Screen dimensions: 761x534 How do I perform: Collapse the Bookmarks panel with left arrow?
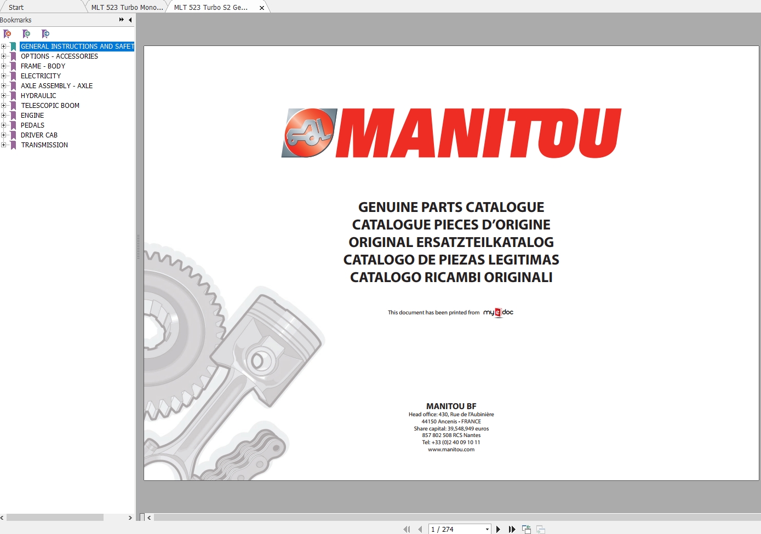coord(130,20)
